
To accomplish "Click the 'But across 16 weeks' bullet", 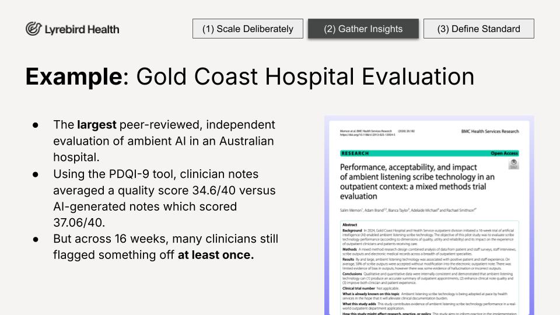I will click(165, 247).
